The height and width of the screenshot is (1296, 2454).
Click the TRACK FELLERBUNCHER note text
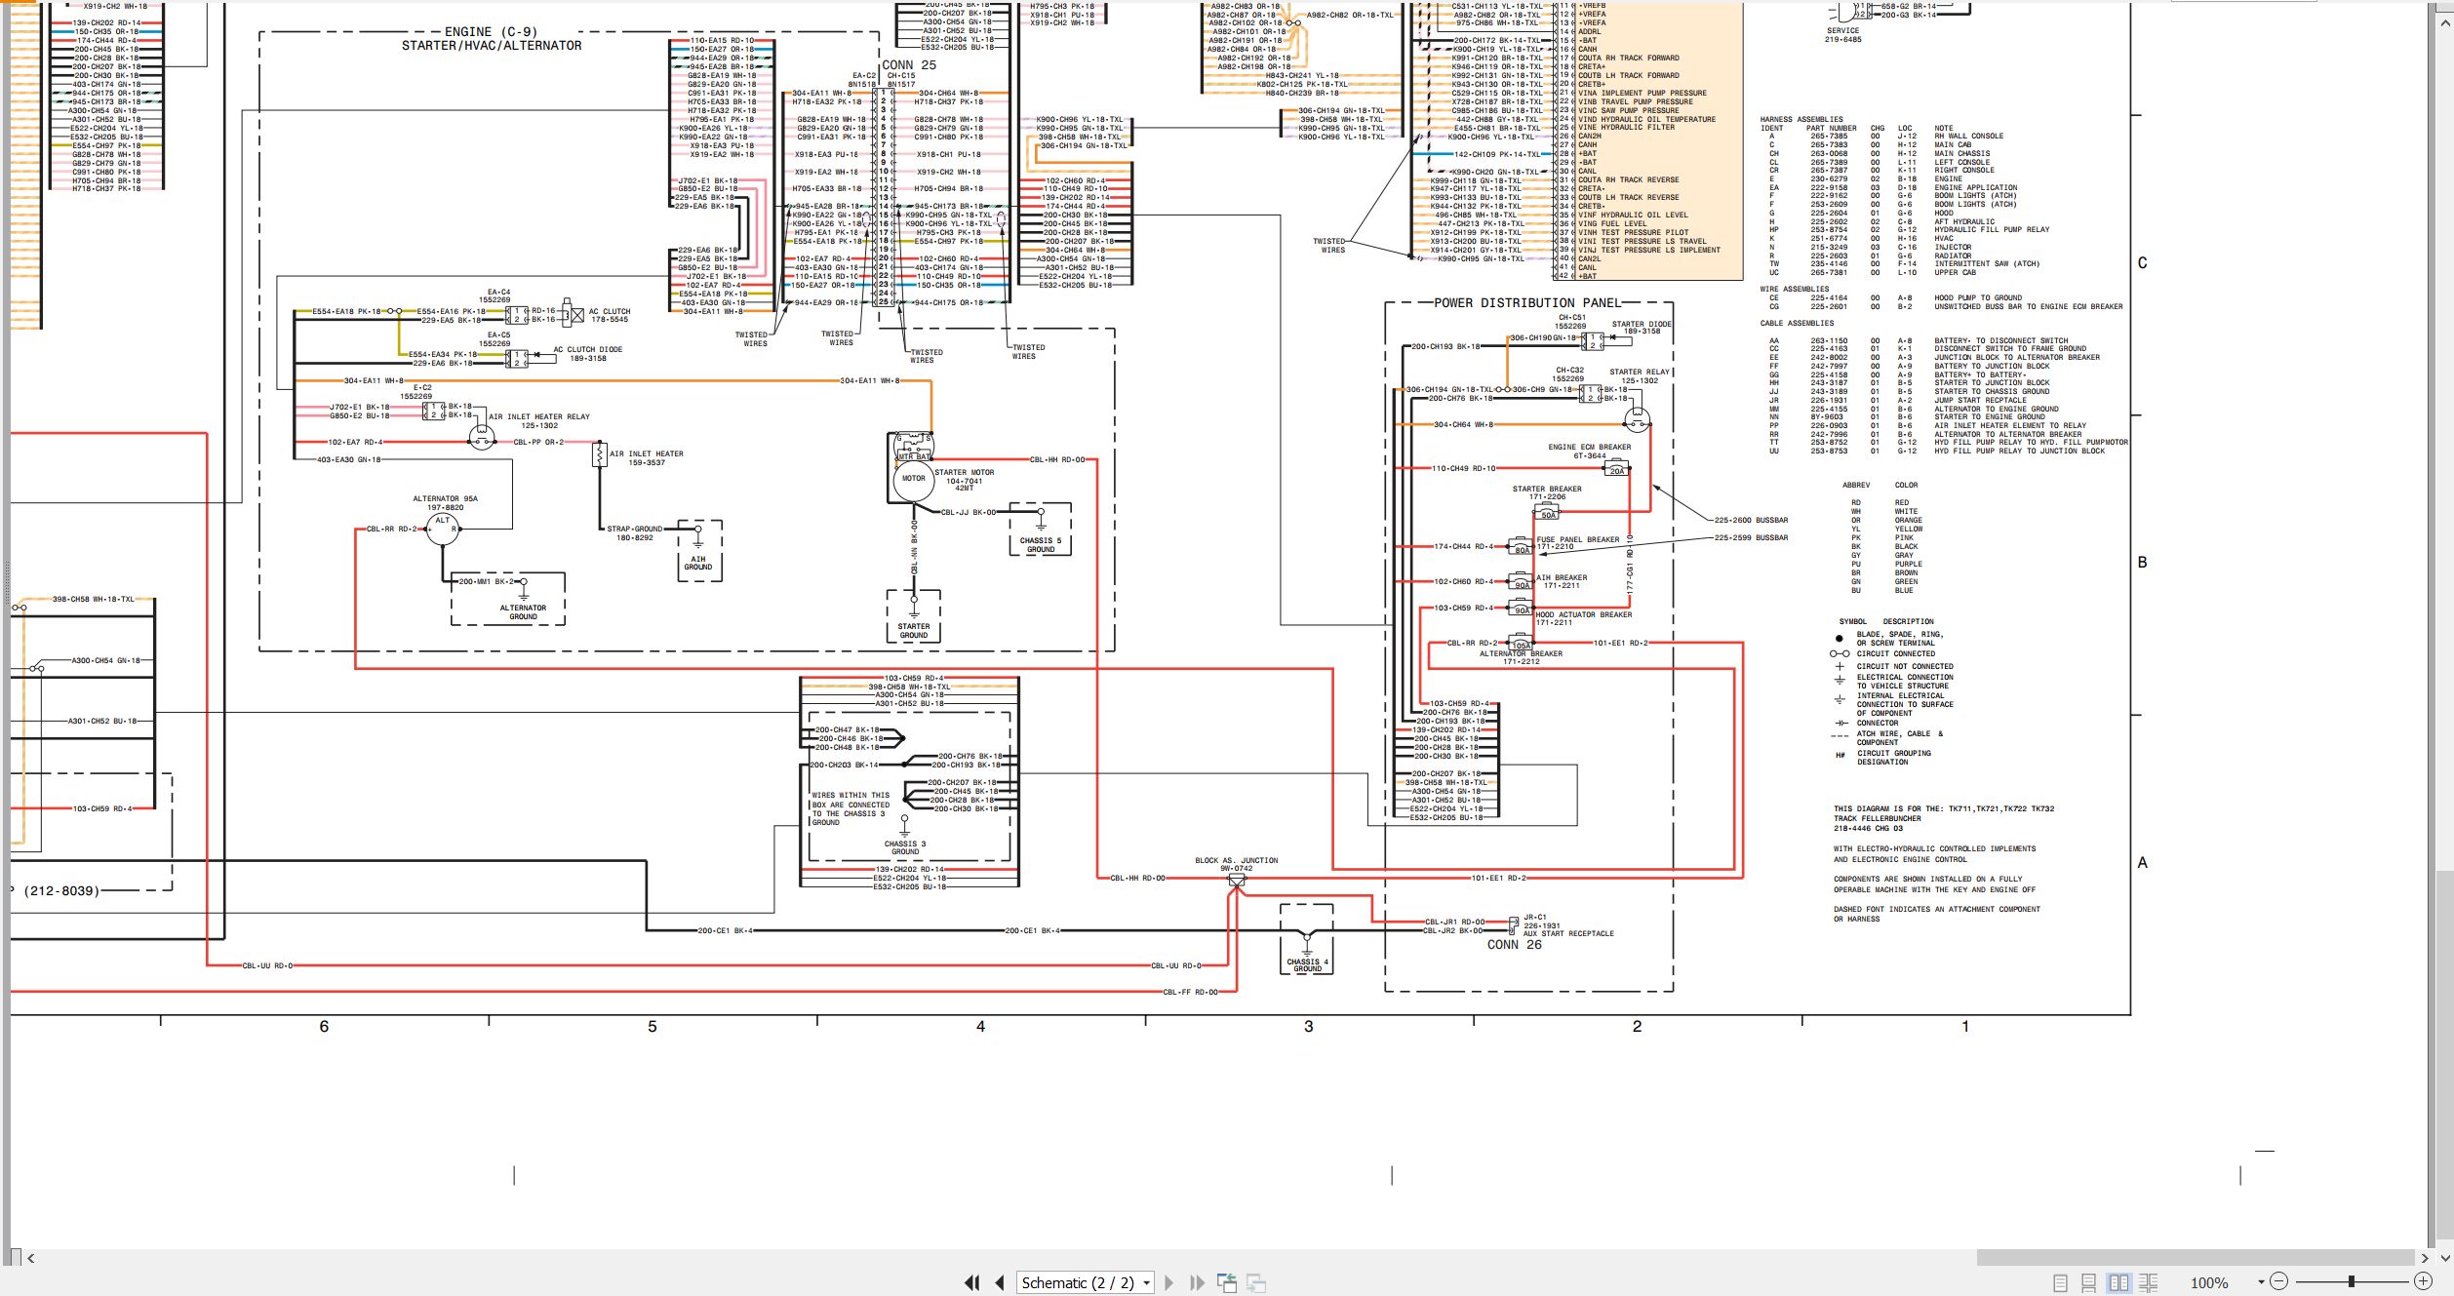click(x=1877, y=818)
